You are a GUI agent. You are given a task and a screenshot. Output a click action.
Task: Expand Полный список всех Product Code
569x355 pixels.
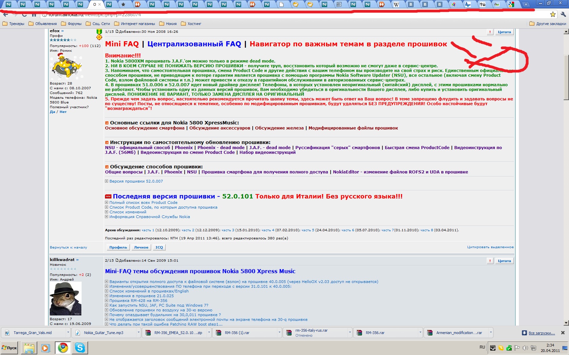click(x=141, y=203)
